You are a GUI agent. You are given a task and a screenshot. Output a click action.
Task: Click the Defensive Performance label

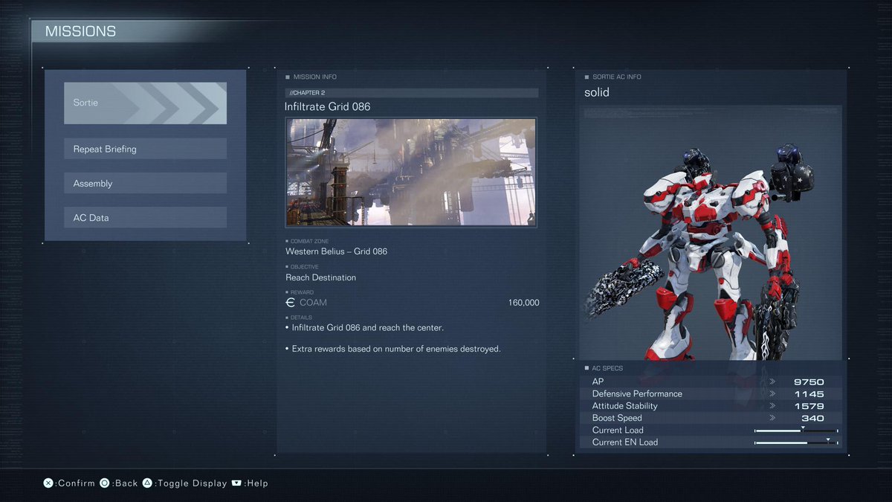tap(637, 393)
